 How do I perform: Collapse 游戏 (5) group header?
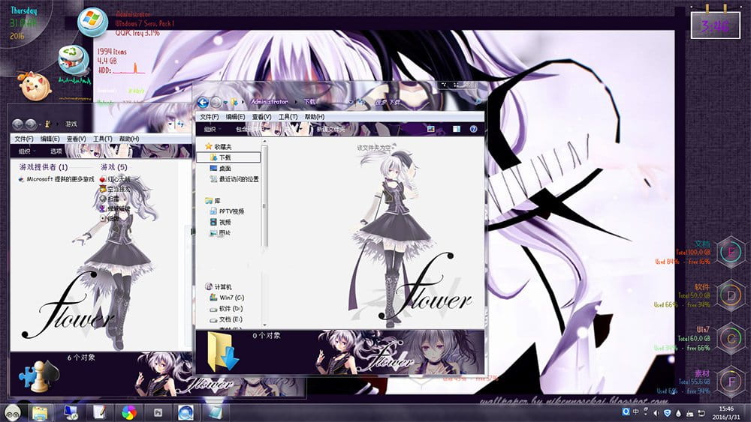(113, 167)
